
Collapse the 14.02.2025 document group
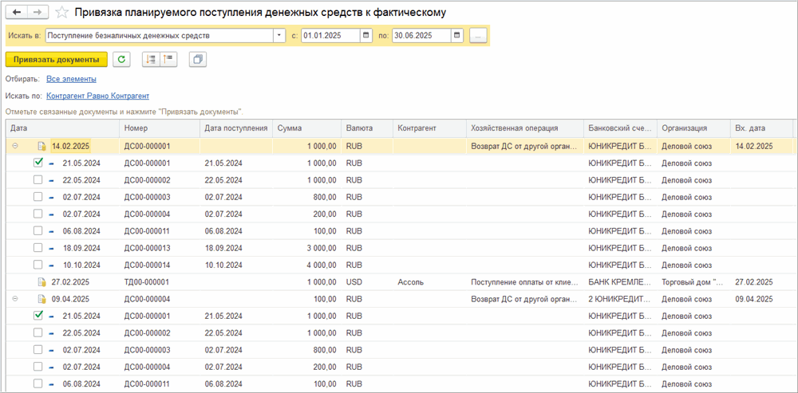[x=15, y=146]
